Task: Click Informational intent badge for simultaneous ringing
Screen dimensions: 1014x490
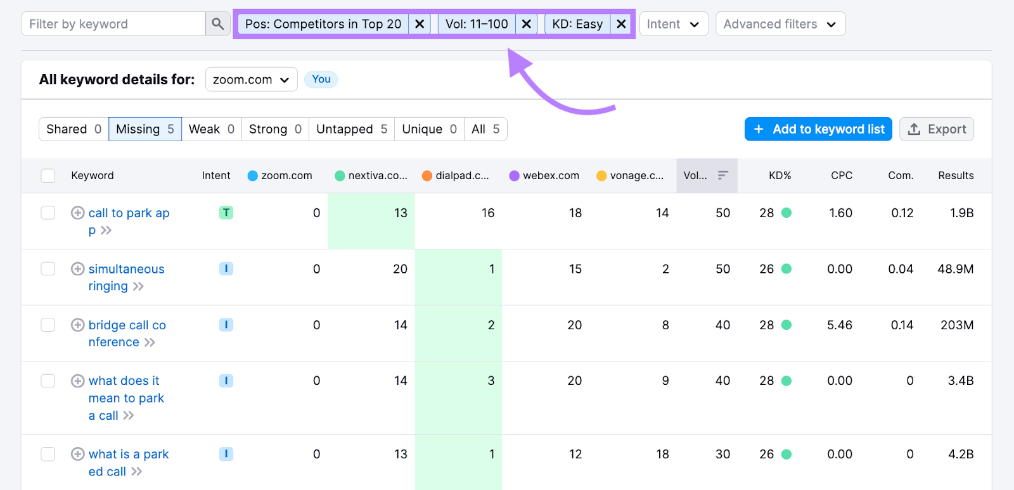Action: coord(226,268)
